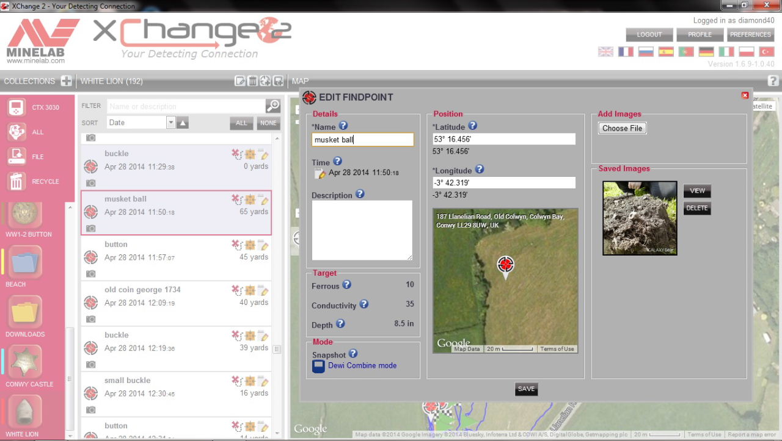Switch language to Italian flag
782x441 pixels.
pos(726,52)
